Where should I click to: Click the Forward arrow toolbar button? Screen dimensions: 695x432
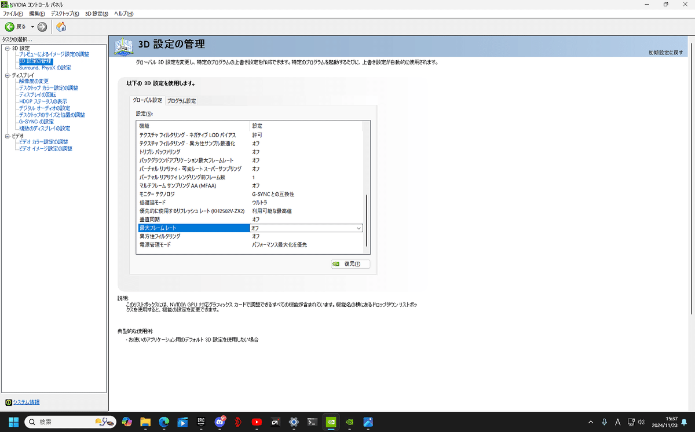(42, 27)
